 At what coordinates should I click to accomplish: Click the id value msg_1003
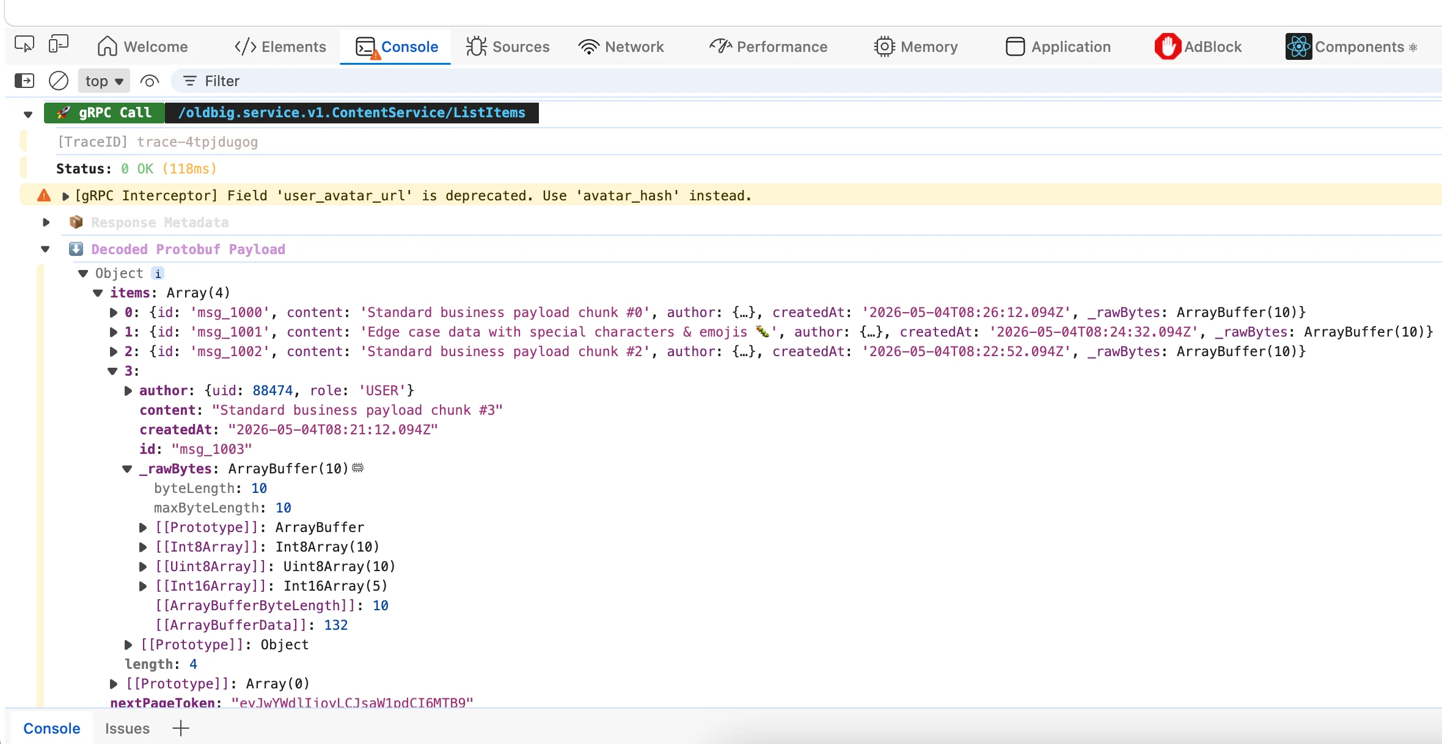point(211,450)
